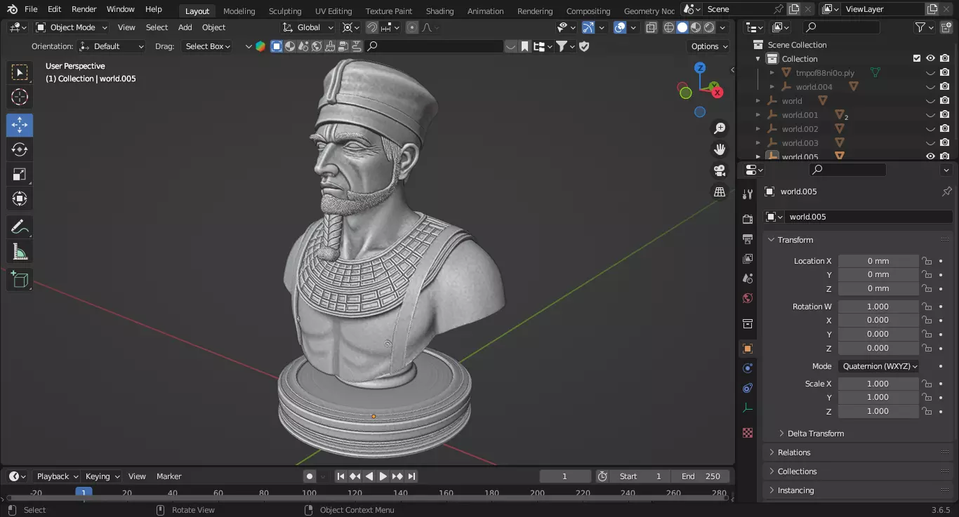Open the Physics properties tab
The height and width of the screenshot is (517, 959).
click(x=748, y=368)
